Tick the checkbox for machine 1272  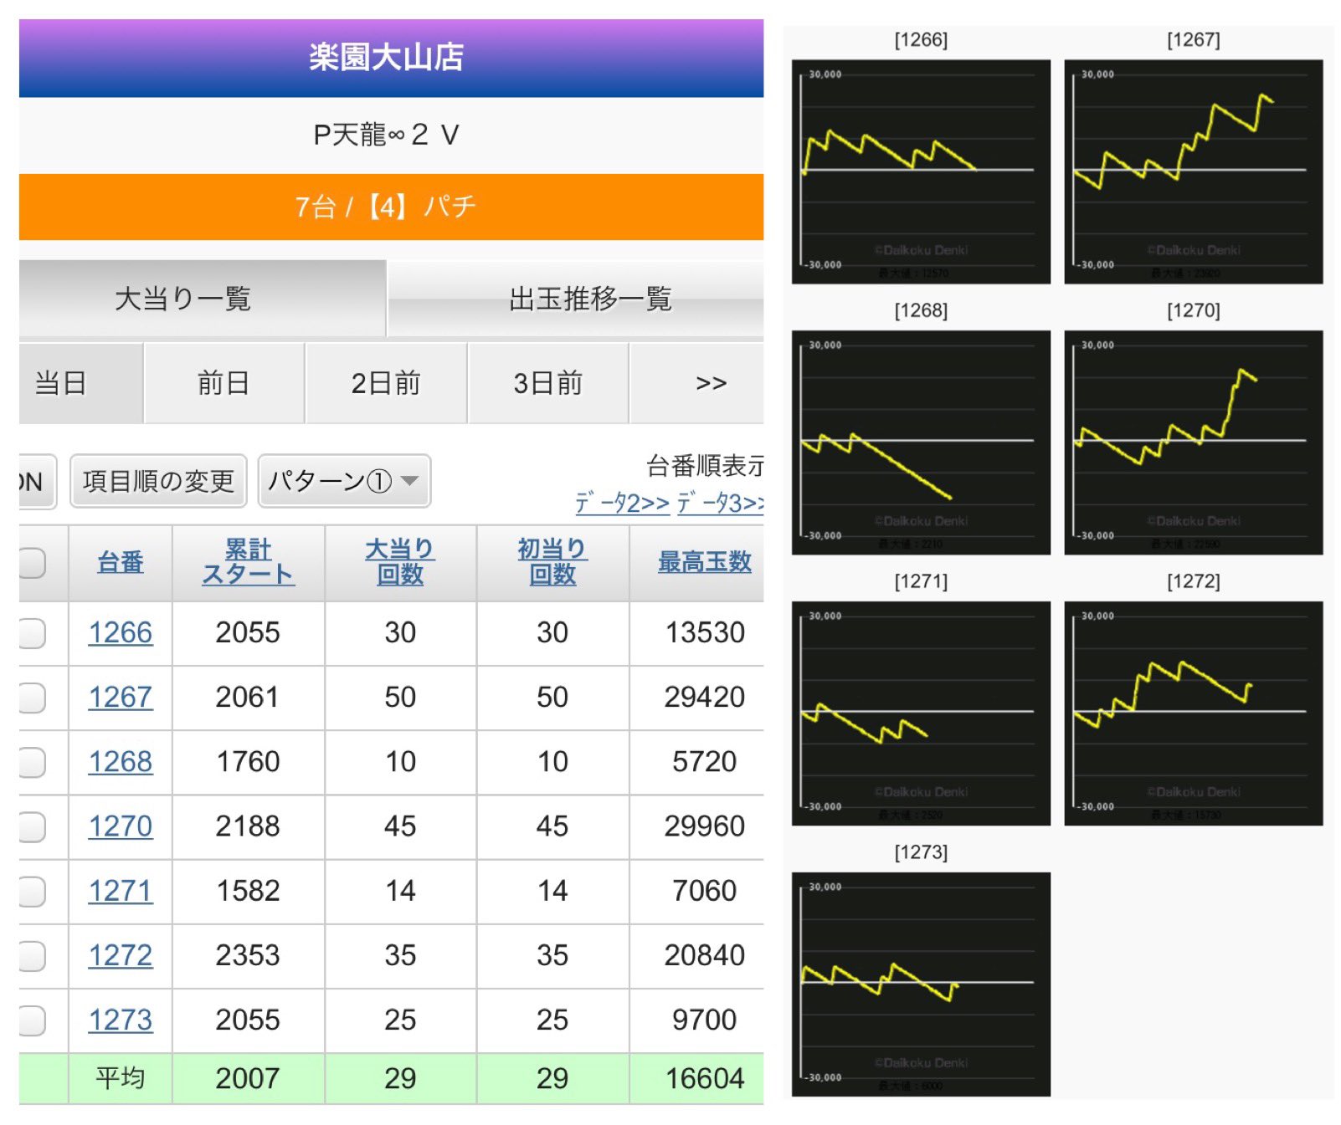click(32, 955)
